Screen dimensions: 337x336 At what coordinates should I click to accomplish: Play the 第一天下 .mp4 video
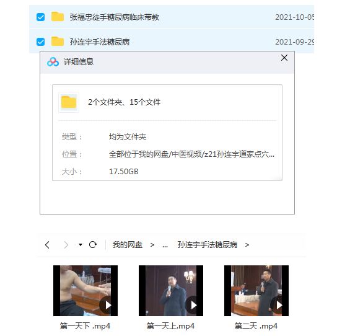pyautogui.click(x=85, y=291)
